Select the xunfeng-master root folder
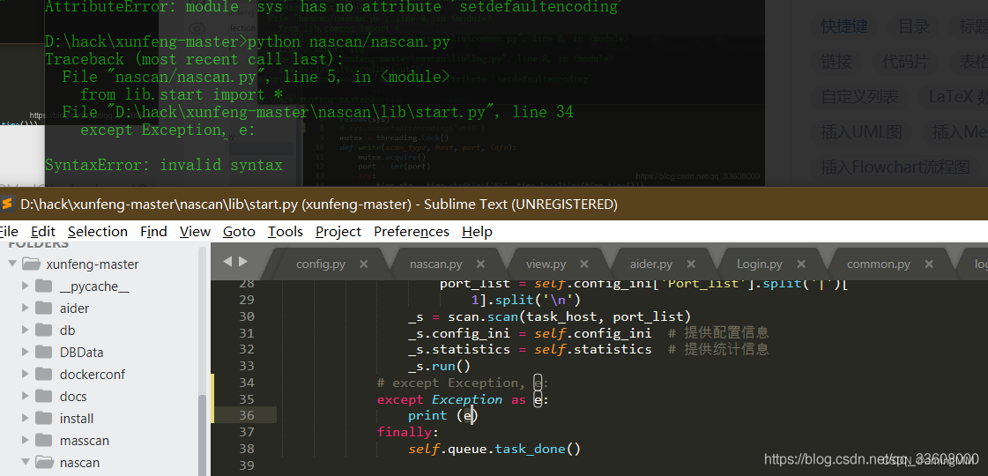 click(x=93, y=264)
